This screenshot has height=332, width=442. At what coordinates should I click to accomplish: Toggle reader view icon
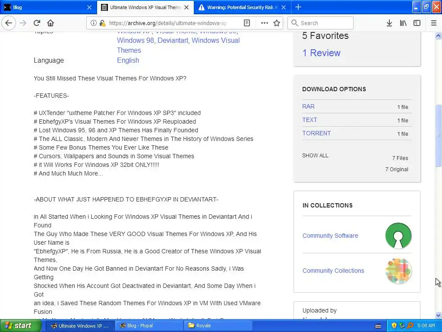[x=246, y=23]
